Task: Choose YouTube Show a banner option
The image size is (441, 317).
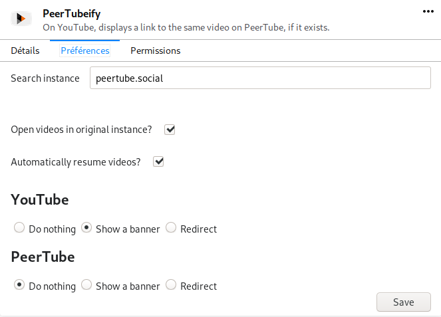Action: pos(86,228)
